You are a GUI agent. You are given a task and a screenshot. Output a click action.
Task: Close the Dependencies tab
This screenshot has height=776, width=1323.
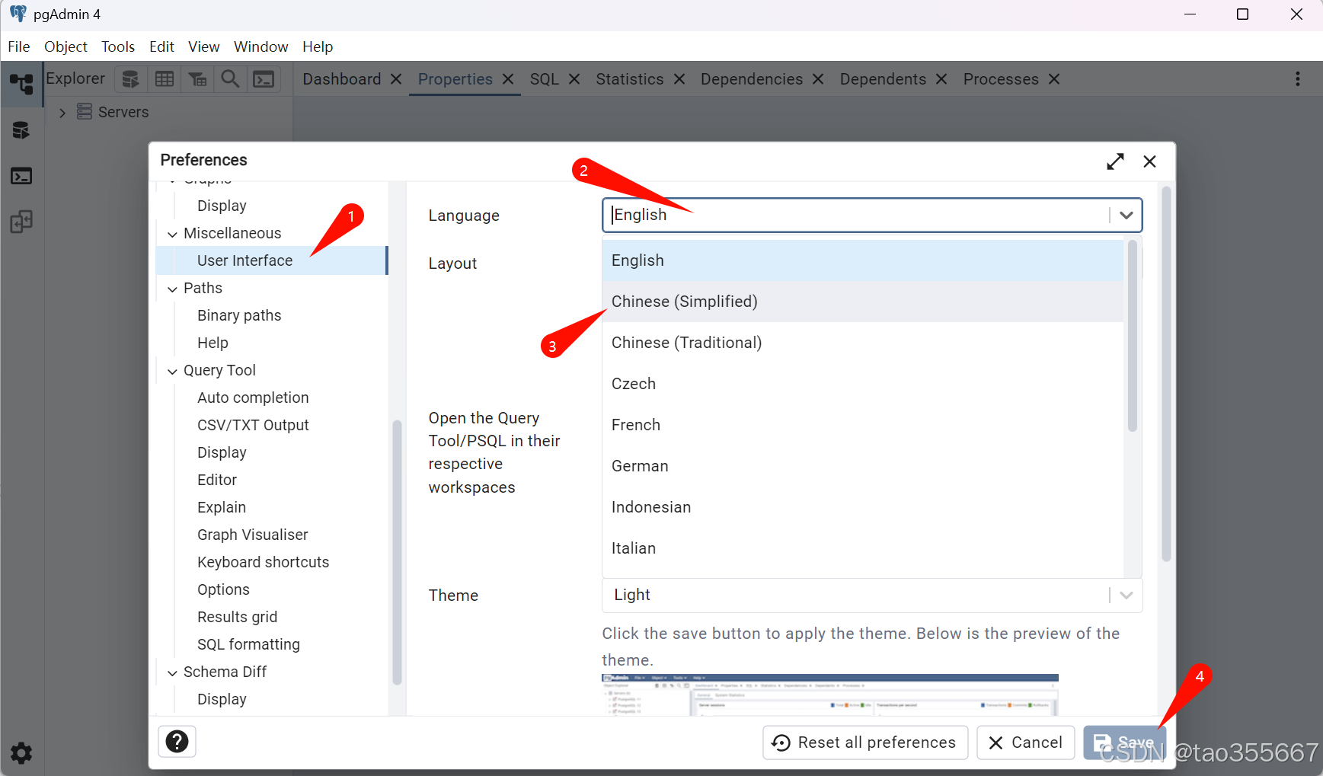pos(818,79)
